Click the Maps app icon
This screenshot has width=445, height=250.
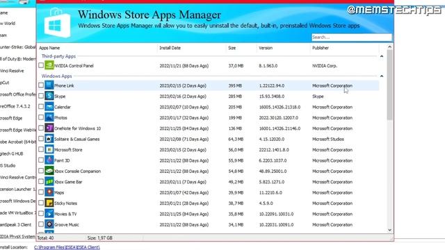[49, 192]
